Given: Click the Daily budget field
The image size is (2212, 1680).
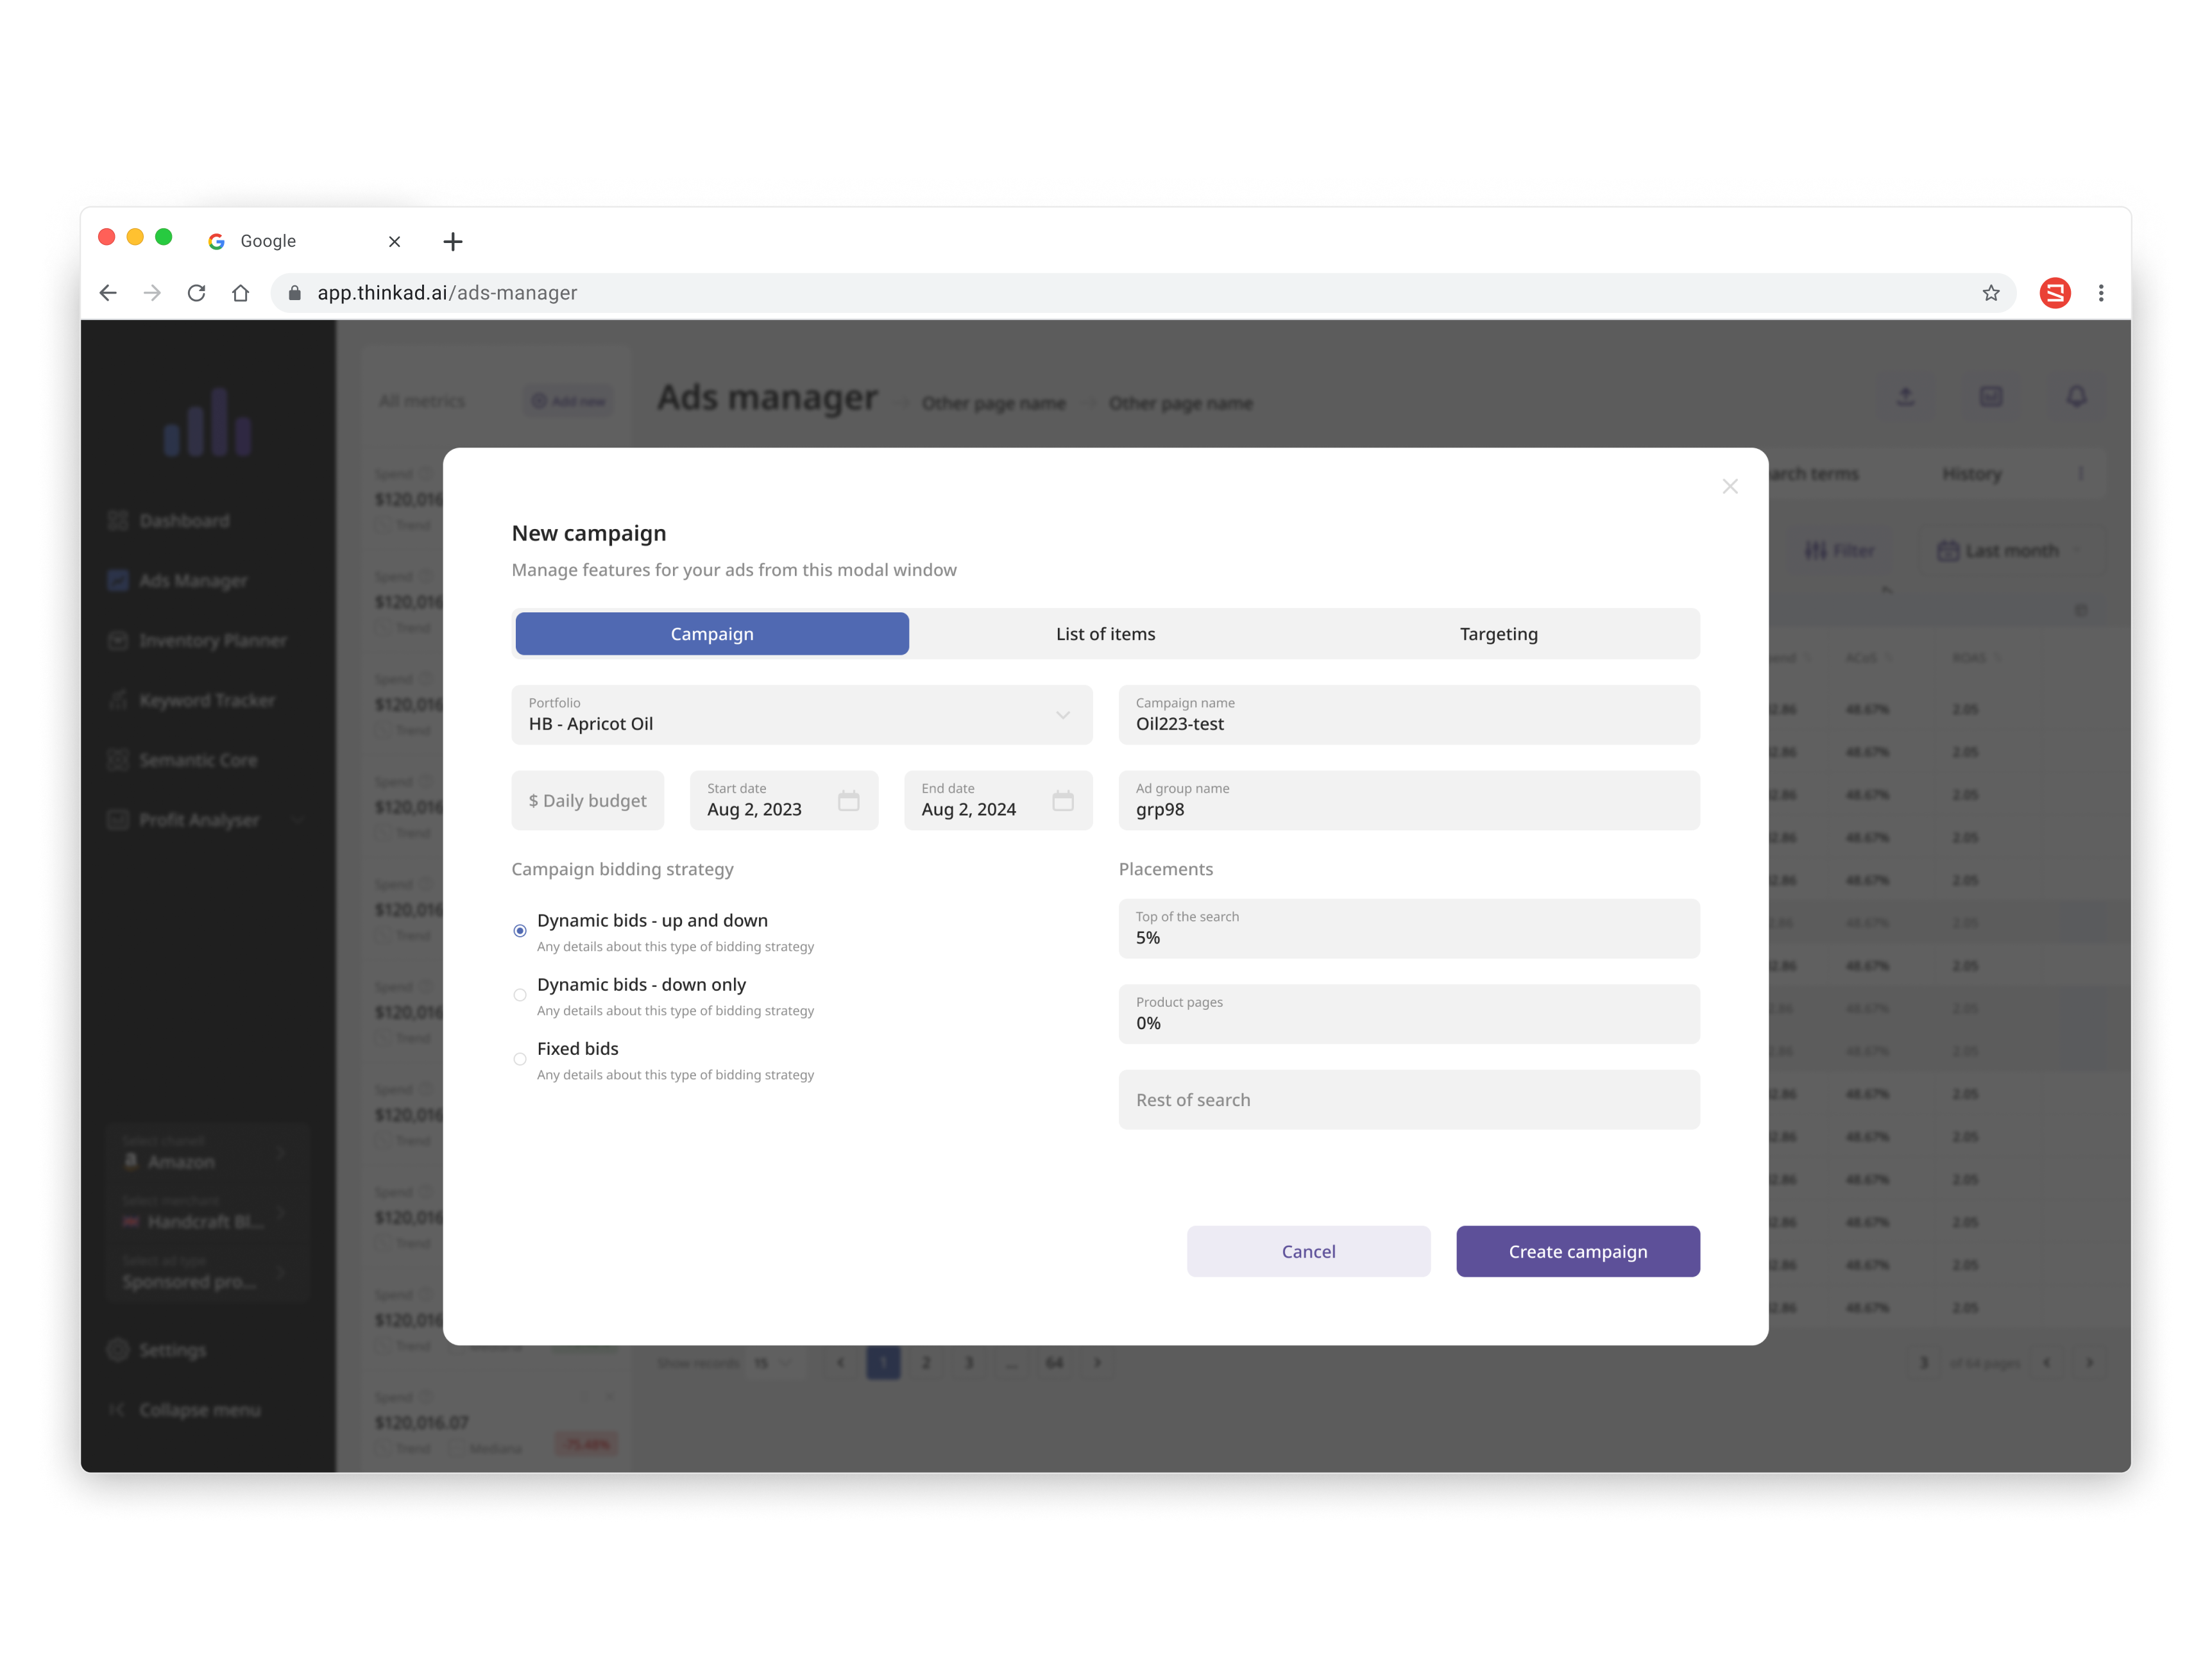Looking at the screenshot, I should [587, 800].
